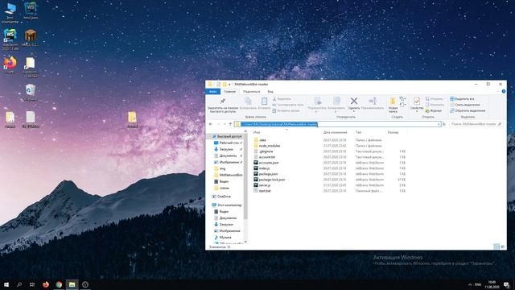This screenshot has height=290, width=515.
Task: Click the Pin to Quick access icon
Action: (x=222, y=101)
